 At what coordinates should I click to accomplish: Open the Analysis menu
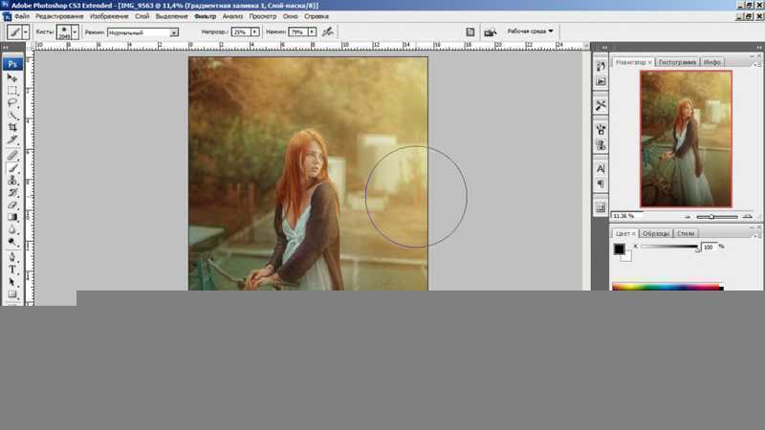click(x=232, y=16)
